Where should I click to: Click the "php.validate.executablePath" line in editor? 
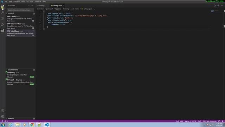point(77,16)
